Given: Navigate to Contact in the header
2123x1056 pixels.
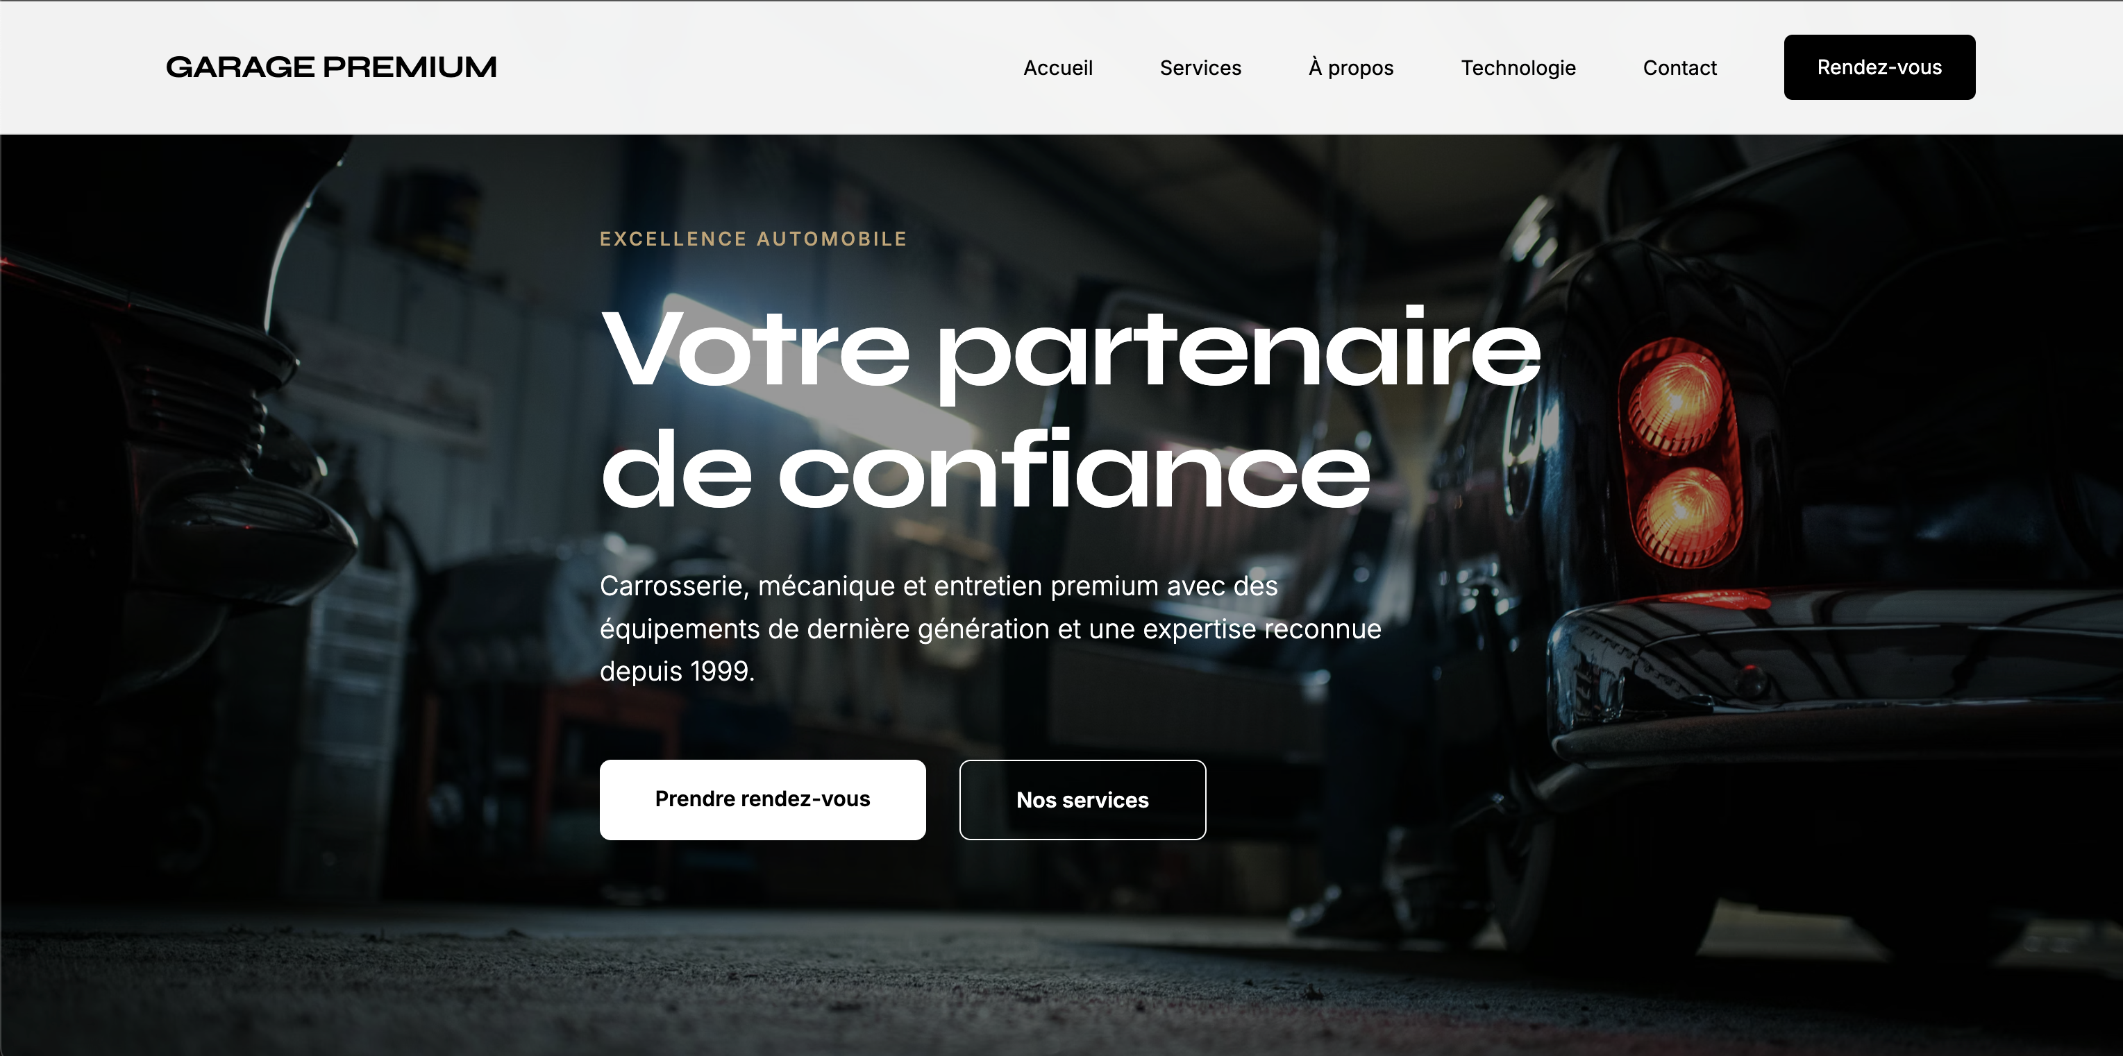Looking at the screenshot, I should [x=1679, y=67].
